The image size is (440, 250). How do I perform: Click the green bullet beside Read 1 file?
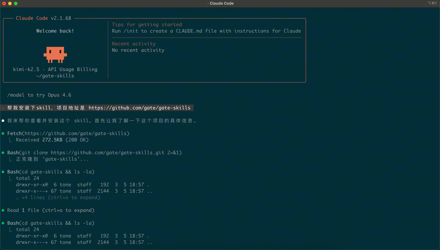click(3, 210)
